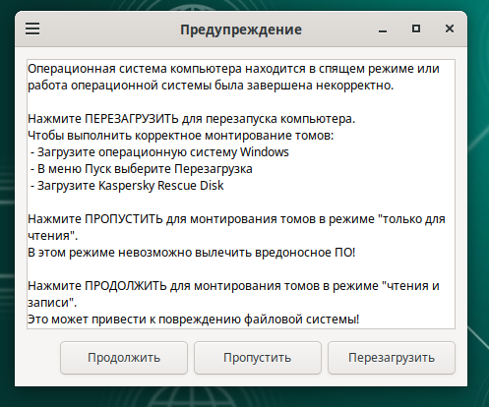Close the Предупреждение warning dialog

[x=450, y=29]
